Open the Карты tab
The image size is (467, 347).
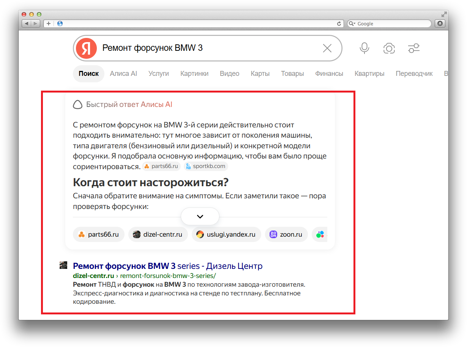coord(260,74)
